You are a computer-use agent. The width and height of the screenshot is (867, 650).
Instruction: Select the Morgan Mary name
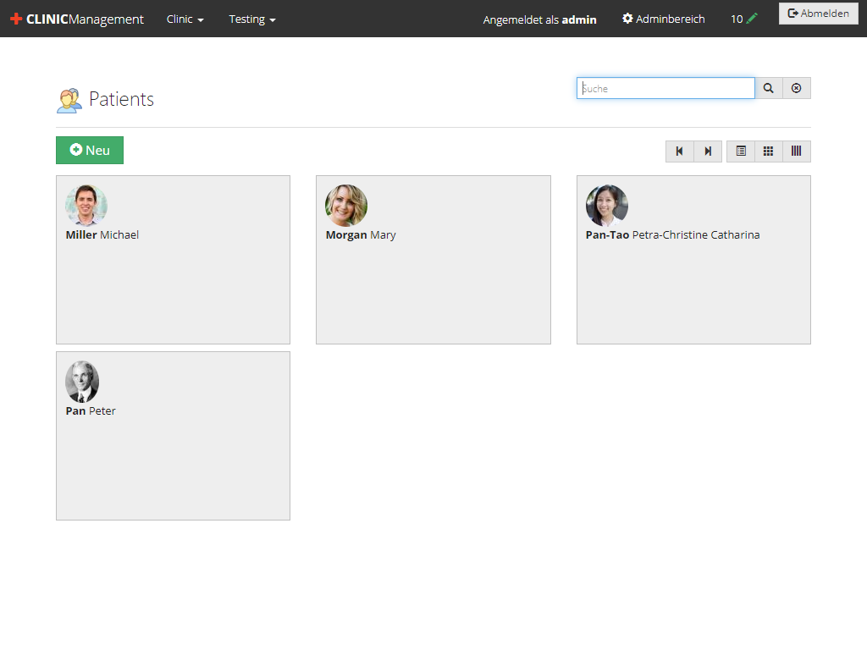click(361, 235)
